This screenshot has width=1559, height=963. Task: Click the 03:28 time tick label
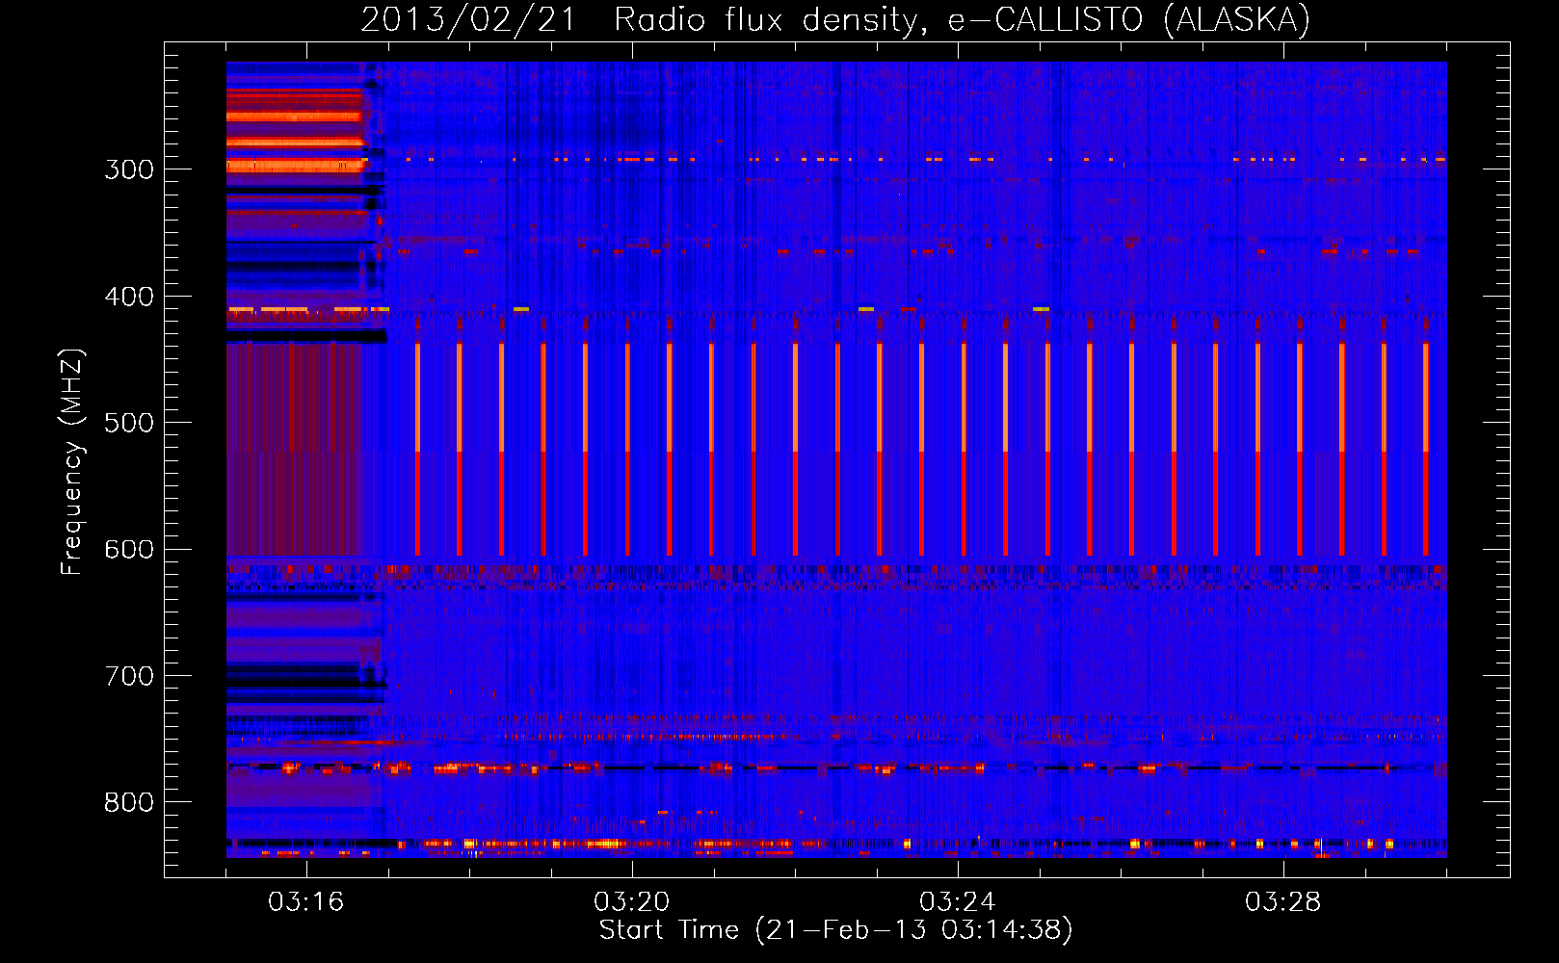(x=1283, y=902)
